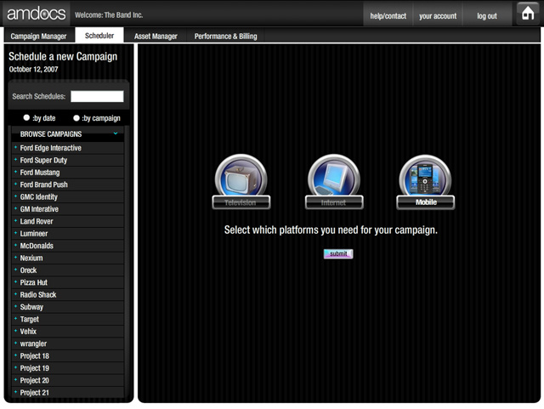Expand GM Interative plus icon
544x409 pixels.
click(15, 208)
